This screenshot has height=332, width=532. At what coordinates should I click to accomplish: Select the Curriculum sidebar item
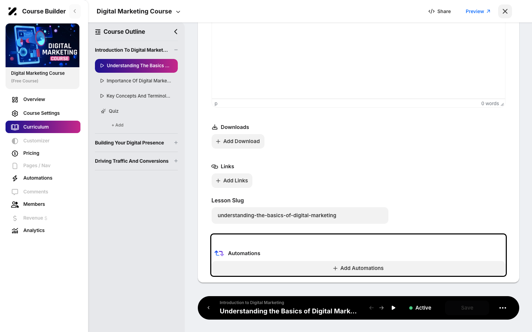point(43,127)
